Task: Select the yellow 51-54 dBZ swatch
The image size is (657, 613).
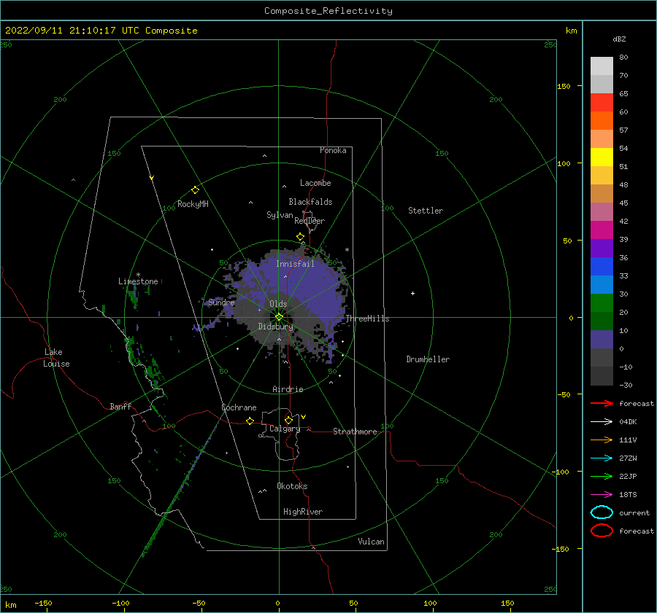Action: click(602, 157)
